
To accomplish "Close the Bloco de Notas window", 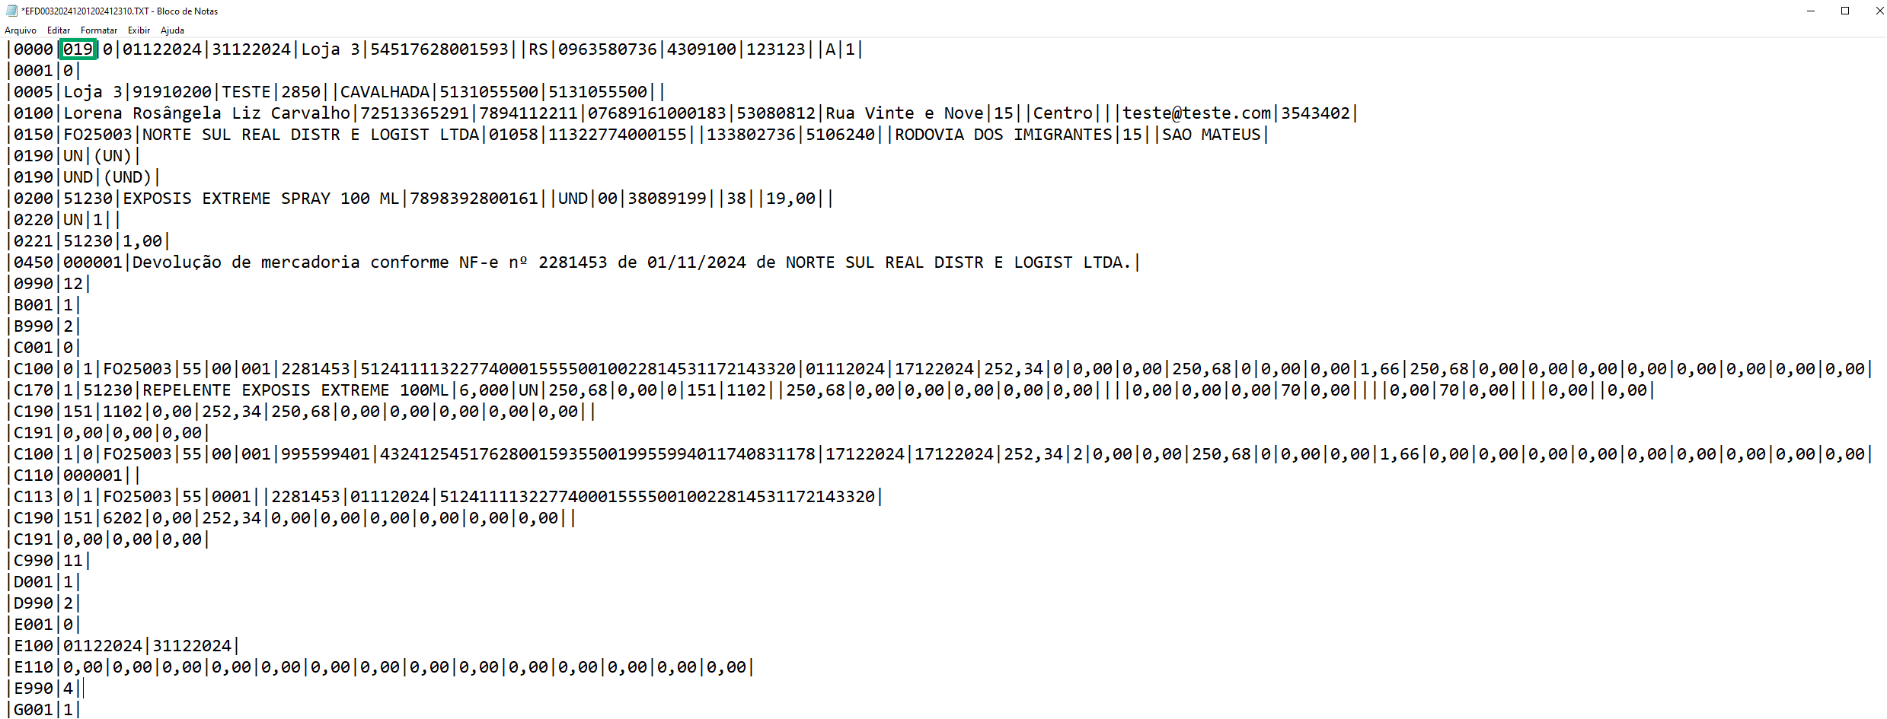I will [x=1879, y=11].
